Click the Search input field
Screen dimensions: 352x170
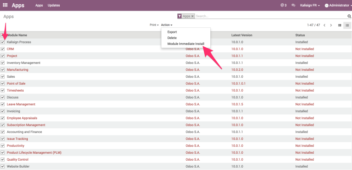click(271, 16)
